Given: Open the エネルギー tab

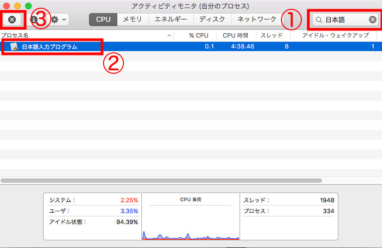Looking at the screenshot, I should pos(170,20).
